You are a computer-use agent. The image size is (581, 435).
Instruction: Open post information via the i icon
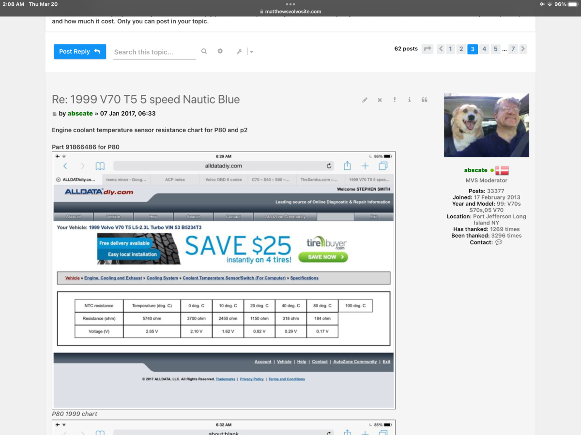point(410,100)
